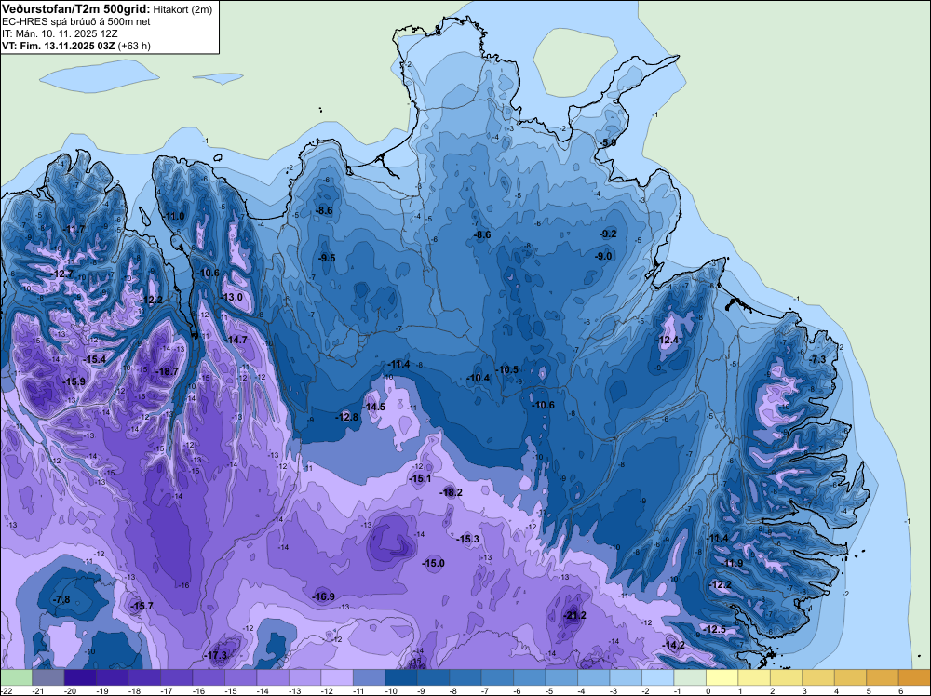The width and height of the screenshot is (931, 696).
Task: Click the darkest purple legend swatch above -20
Action: coord(79,677)
